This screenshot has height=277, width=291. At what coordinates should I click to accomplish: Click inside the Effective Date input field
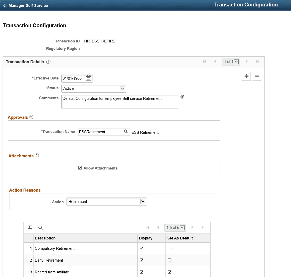[73, 78]
